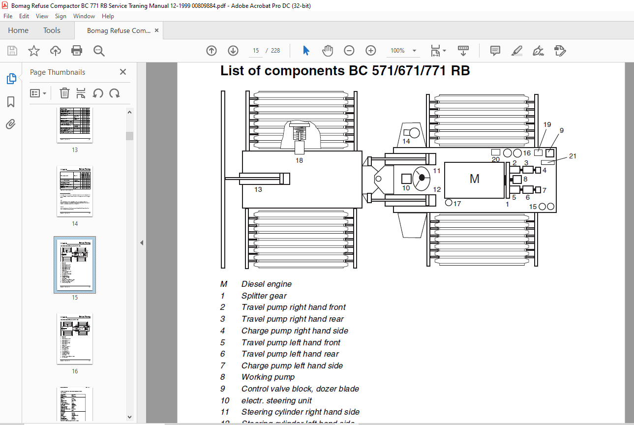Click the page number field showing 15
634x425 pixels.
pos(256,51)
